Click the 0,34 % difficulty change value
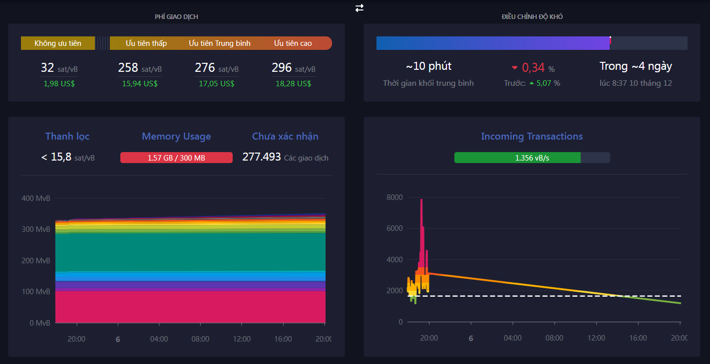Image resolution: width=710 pixels, height=364 pixels. [x=538, y=68]
